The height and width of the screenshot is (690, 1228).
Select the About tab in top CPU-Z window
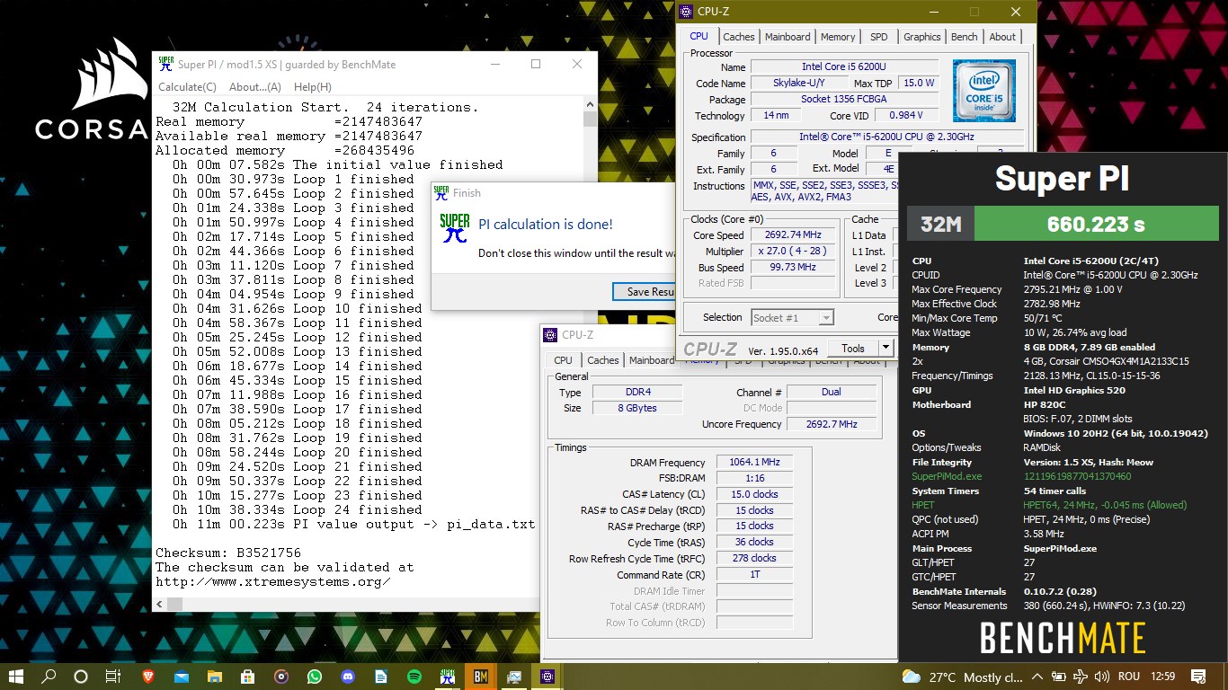[x=1002, y=37]
